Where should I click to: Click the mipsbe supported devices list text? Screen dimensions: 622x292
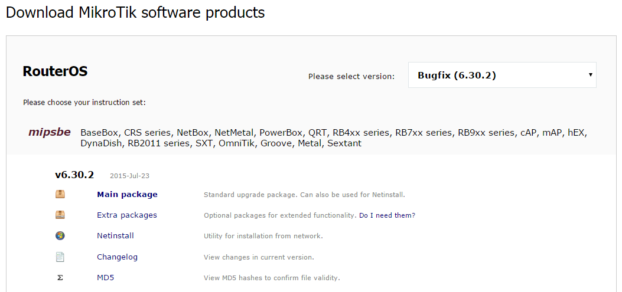click(334, 137)
